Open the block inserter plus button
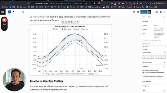Screen dimensions: 167x93 pyautogui.click(x=9, y=12)
